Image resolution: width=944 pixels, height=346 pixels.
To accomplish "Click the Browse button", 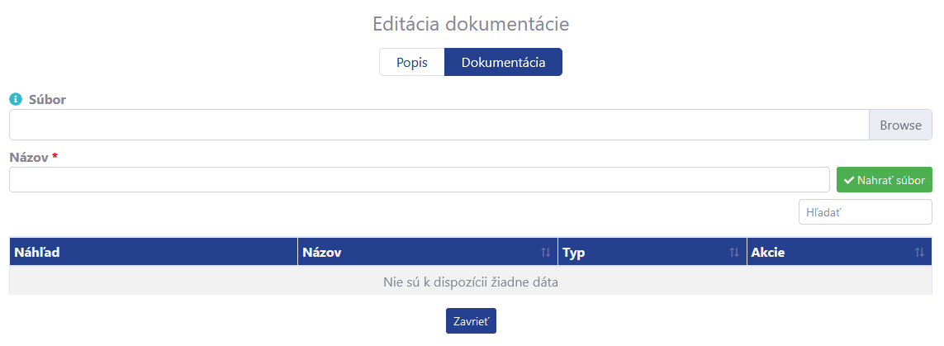I will pos(901,126).
